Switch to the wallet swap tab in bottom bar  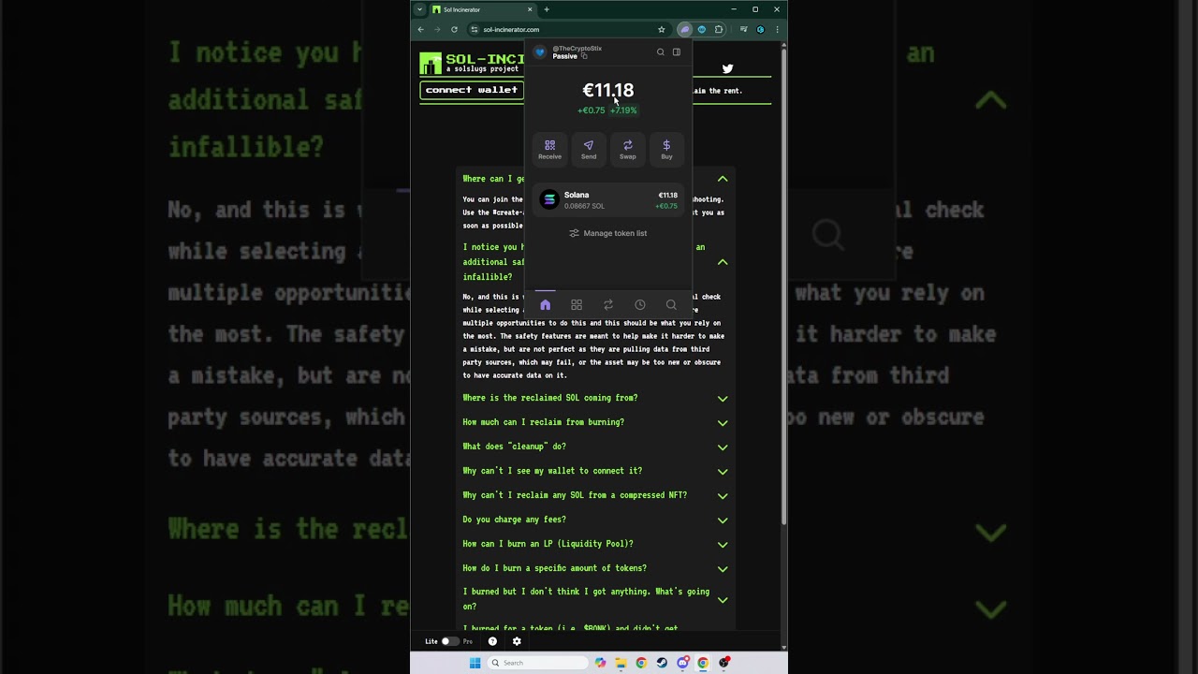pos(608,305)
